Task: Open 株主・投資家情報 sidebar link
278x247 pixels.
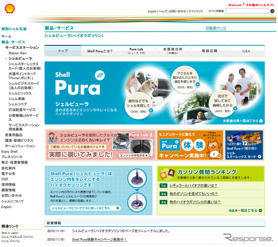Action: coord(14,162)
